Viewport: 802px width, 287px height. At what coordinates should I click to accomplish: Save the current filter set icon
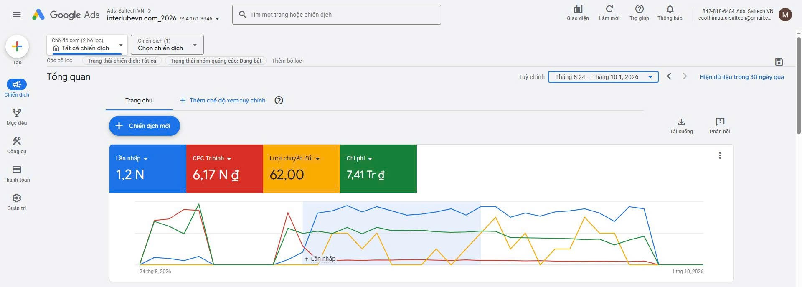(x=779, y=62)
